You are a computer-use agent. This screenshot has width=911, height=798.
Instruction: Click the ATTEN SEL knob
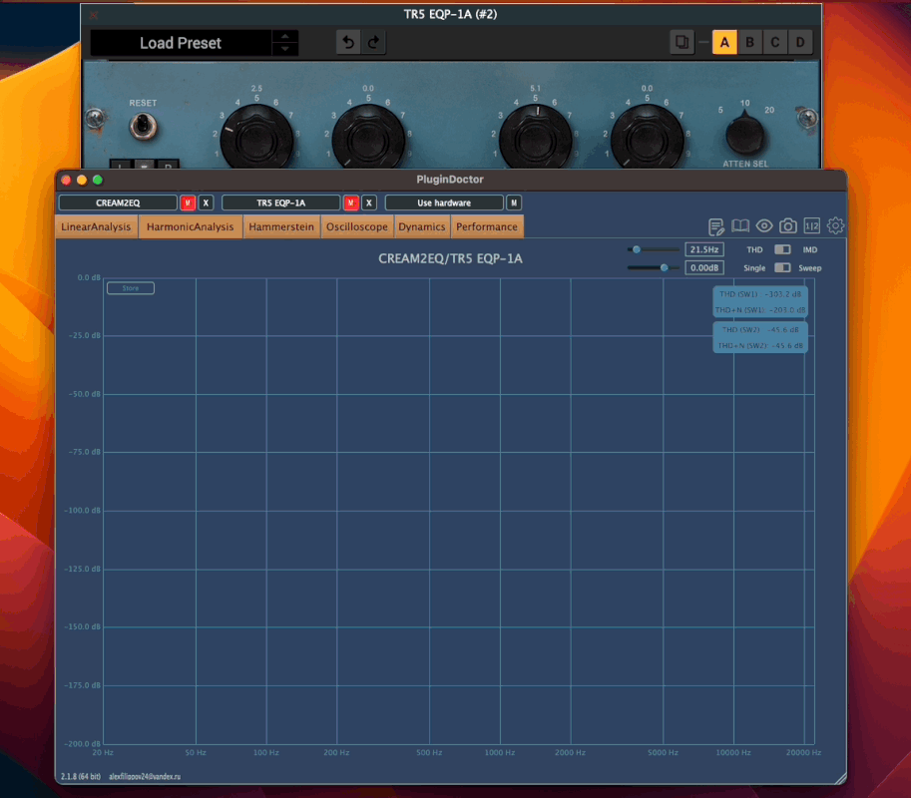coord(744,135)
